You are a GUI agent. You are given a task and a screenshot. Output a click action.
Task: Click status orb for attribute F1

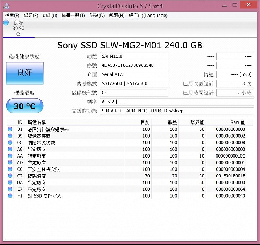click(10, 195)
